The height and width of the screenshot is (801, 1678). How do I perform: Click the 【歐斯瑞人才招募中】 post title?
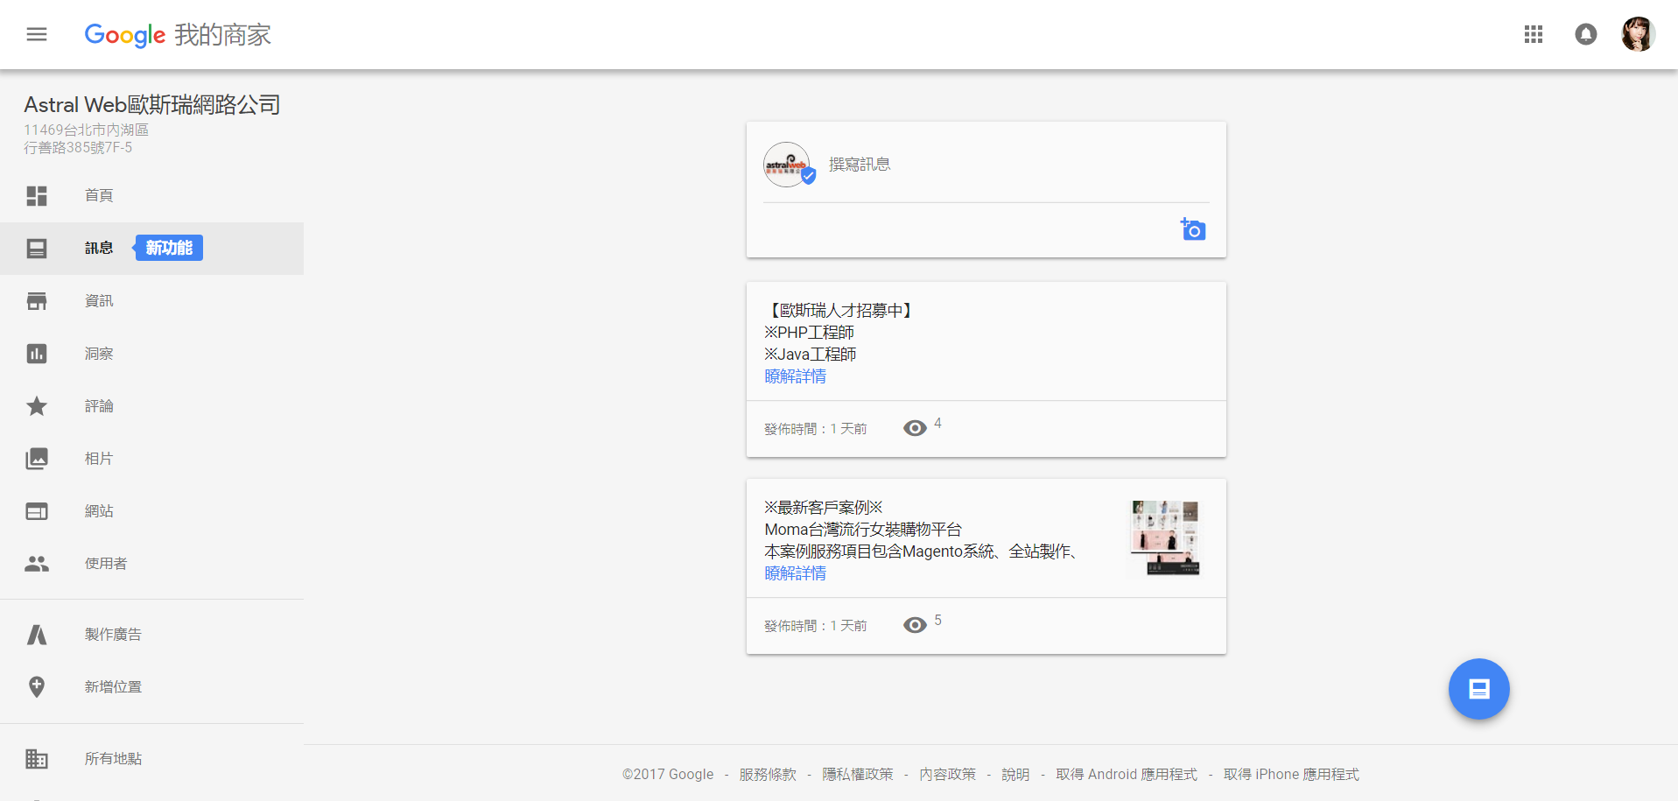(x=840, y=311)
